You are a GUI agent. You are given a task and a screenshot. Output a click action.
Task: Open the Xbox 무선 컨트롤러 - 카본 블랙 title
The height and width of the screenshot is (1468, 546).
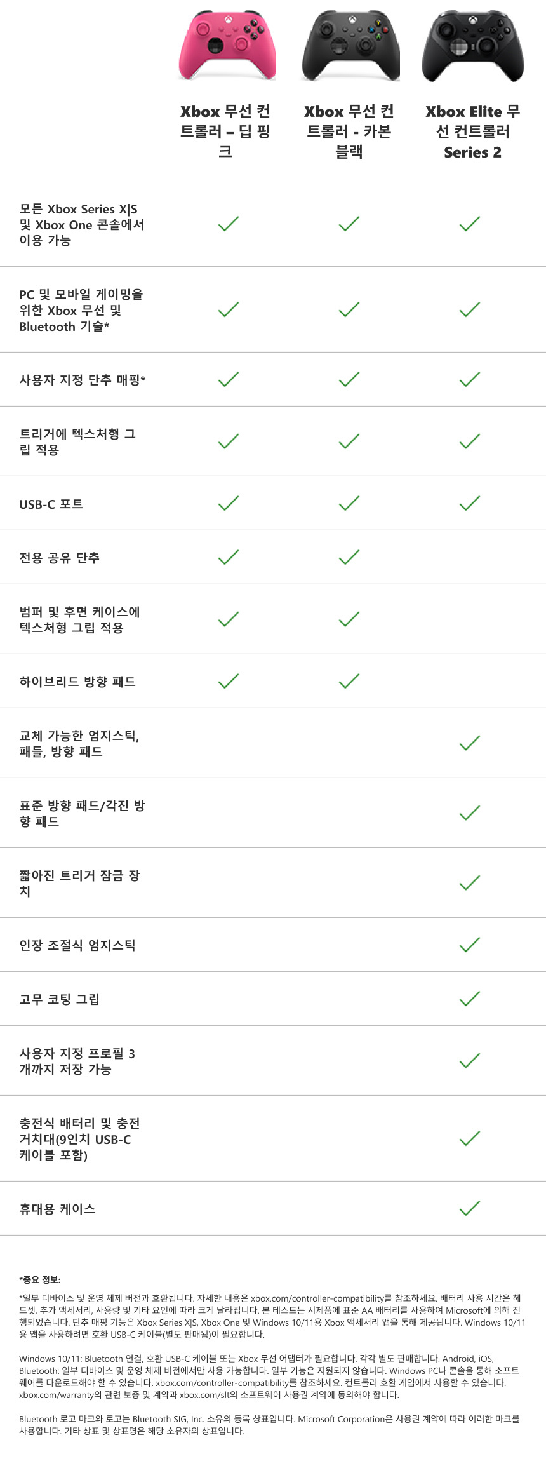(x=349, y=131)
